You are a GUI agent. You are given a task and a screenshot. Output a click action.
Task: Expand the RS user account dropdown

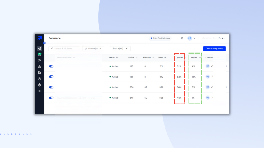coord(191,38)
